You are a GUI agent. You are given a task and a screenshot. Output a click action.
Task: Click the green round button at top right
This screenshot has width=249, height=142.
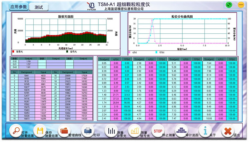tap(229, 5)
